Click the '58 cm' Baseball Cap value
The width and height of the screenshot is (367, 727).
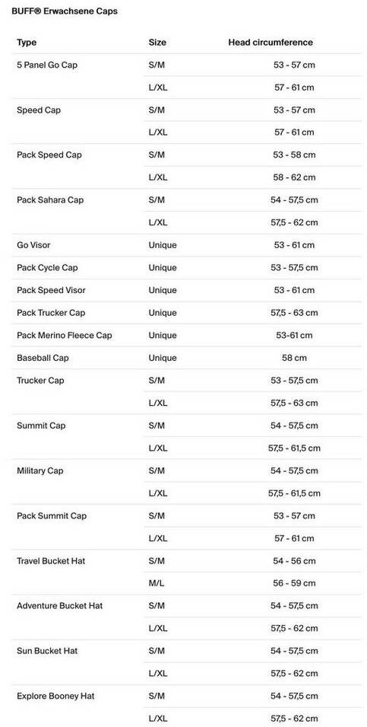tap(294, 358)
